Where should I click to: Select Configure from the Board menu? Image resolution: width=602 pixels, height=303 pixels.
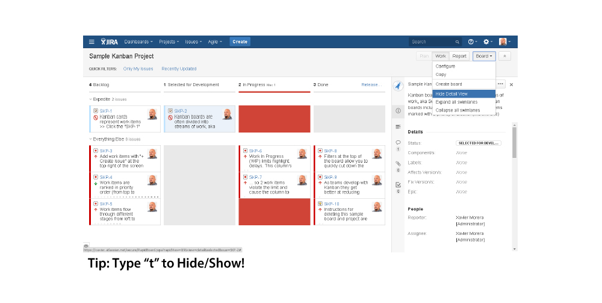click(464, 66)
